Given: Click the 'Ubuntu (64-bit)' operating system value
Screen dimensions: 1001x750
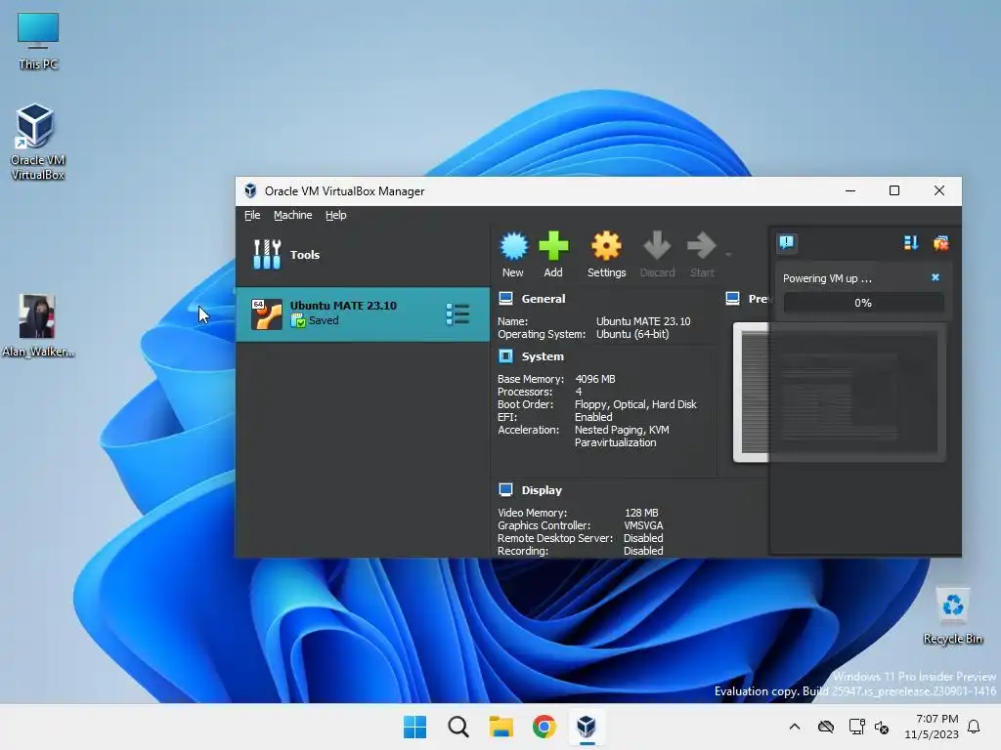Looking at the screenshot, I should point(632,334).
